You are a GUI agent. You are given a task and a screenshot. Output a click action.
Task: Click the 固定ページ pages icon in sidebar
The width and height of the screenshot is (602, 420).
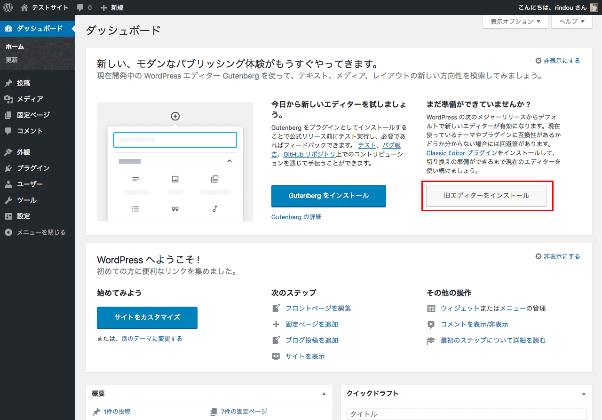[x=8, y=115]
